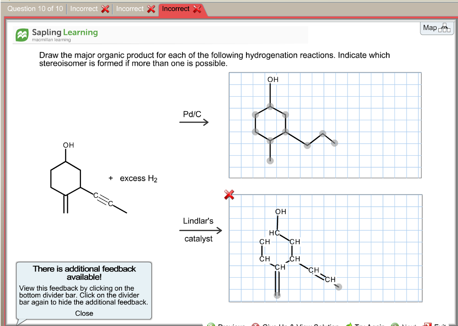This screenshot has height=326, width=458.
Task: Click the gray atom node at the chain end
Action: coord(335,142)
